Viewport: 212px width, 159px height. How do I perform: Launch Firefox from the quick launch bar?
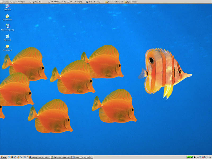[x=12, y=157]
